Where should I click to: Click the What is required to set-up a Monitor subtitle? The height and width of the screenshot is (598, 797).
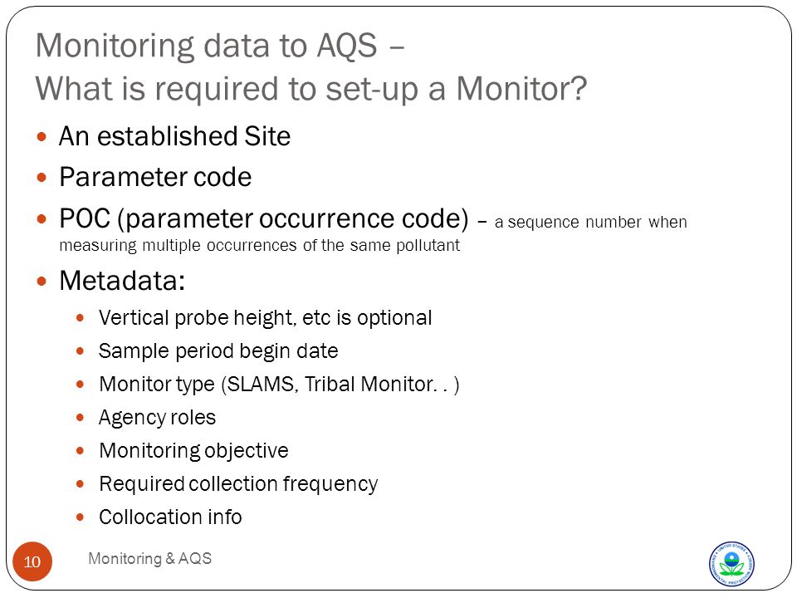tap(311, 89)
